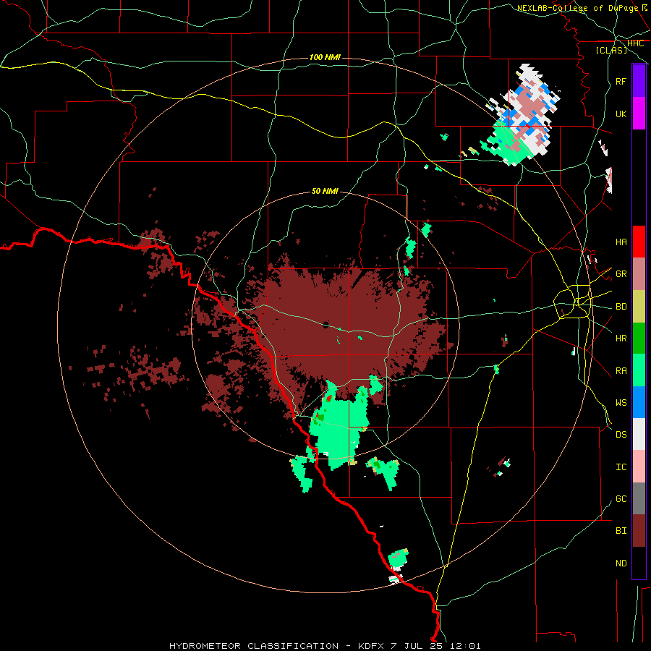
Task: Click the RF legend label
Action: pos(621,81)
